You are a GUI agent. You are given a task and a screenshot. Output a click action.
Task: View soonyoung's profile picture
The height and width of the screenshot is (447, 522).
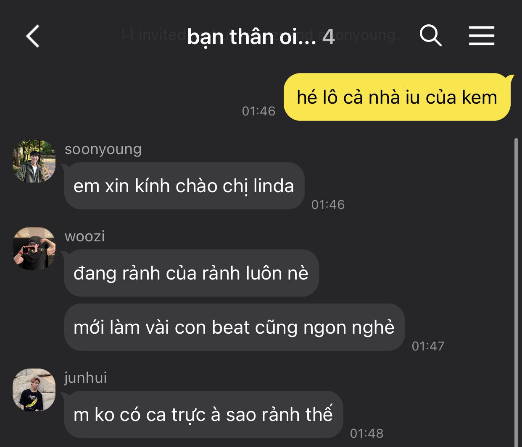[x=34, y=161]
